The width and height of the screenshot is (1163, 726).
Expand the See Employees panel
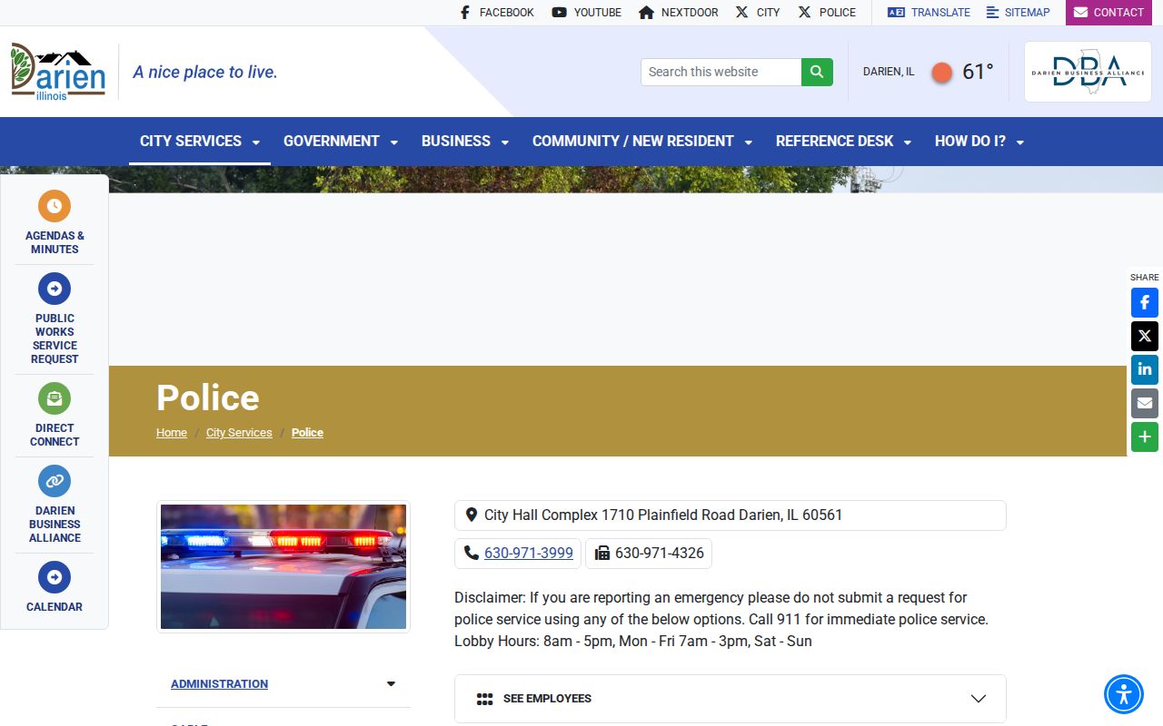(731, 699)
